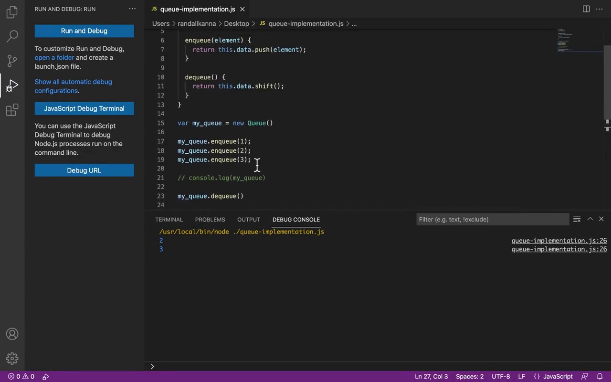The height and width of the screenshot is (382, 611).
Task: Open Ln 27, Col 3 go-to-line status item
Action: [432, 376]
